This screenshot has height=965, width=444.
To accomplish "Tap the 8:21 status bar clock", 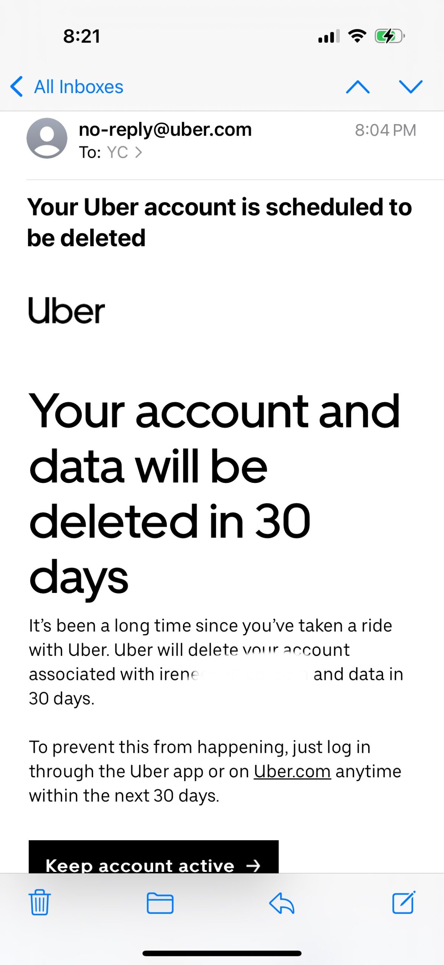I will pyautogui.click(x=81, y=37).
